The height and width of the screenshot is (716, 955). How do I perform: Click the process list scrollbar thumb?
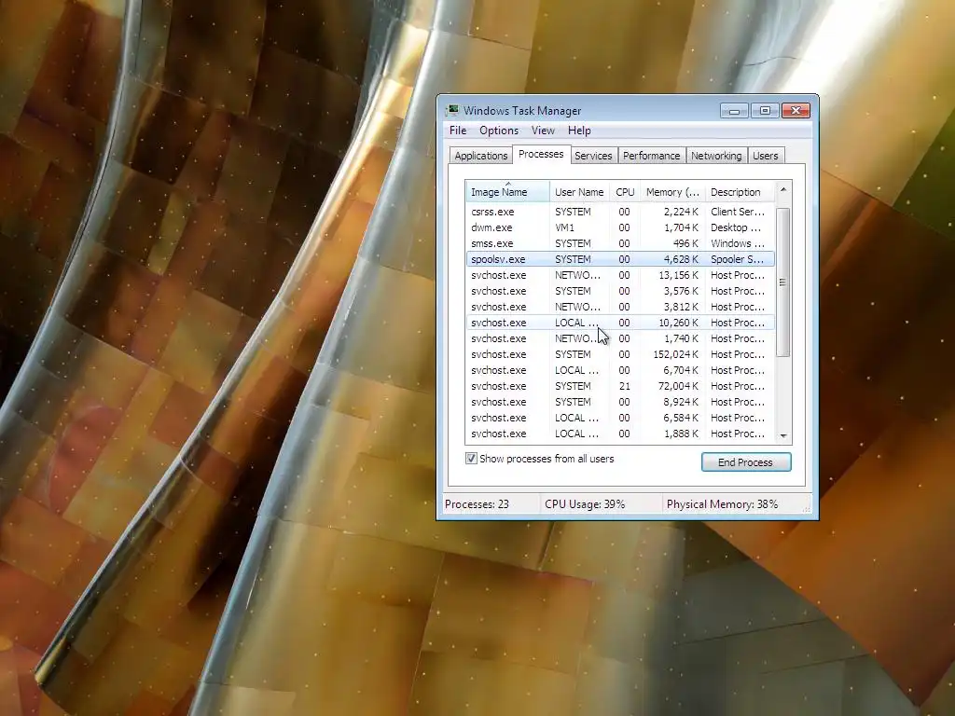click(x=783, y=282)
